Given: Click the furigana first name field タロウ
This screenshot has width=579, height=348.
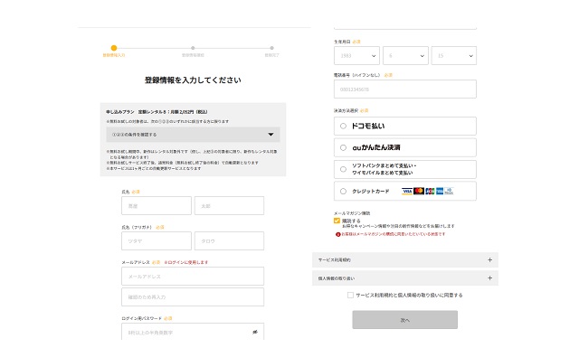Looking at the screenshot, I should pos(229,241).
